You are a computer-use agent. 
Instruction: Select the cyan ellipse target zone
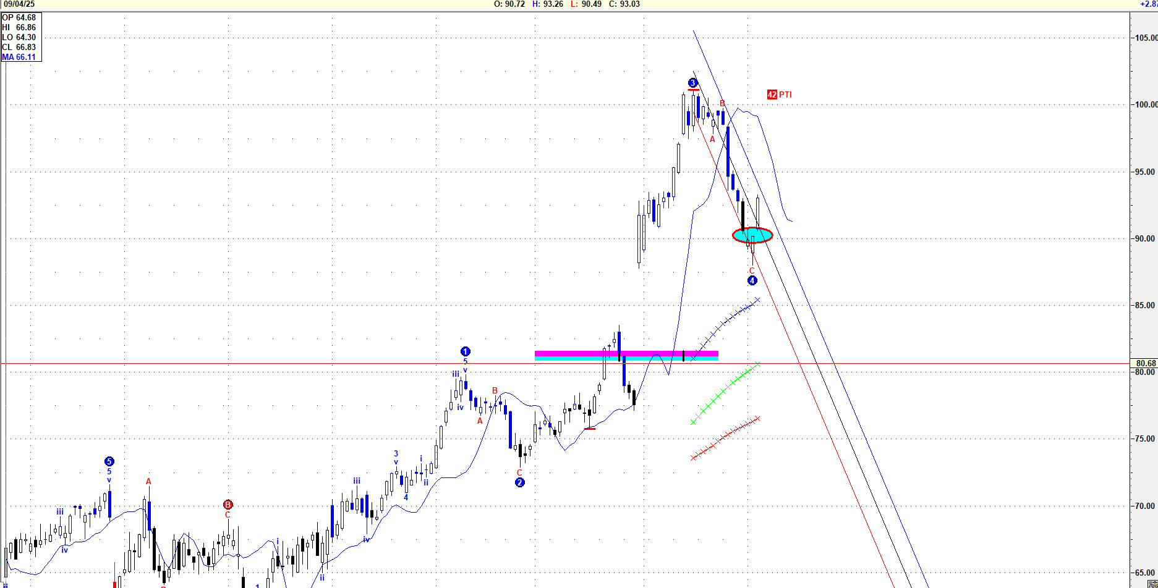[752, 235]
